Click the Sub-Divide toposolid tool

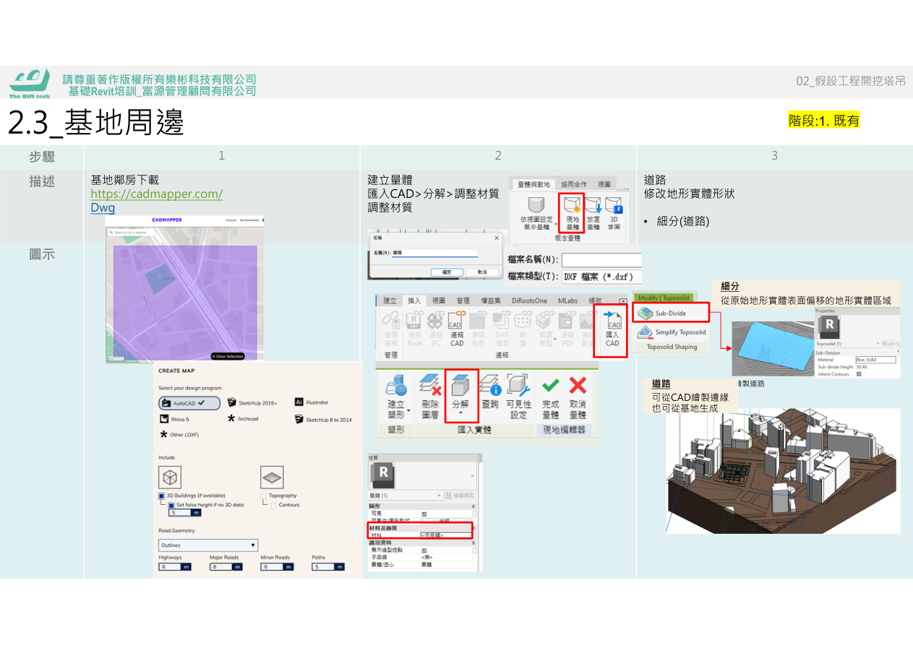pyautogui.click(x=671, y=313)
